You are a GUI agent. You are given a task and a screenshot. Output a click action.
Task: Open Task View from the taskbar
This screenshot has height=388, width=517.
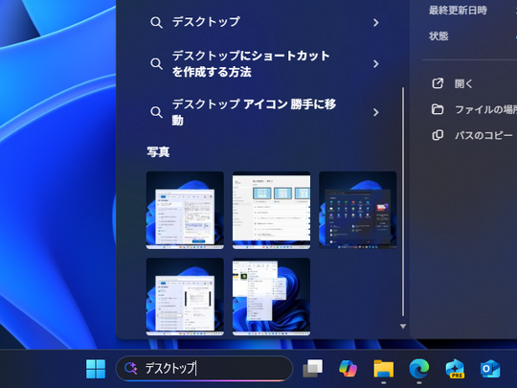312,369
